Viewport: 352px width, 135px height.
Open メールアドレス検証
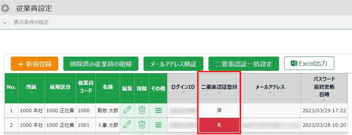[174, 64]
